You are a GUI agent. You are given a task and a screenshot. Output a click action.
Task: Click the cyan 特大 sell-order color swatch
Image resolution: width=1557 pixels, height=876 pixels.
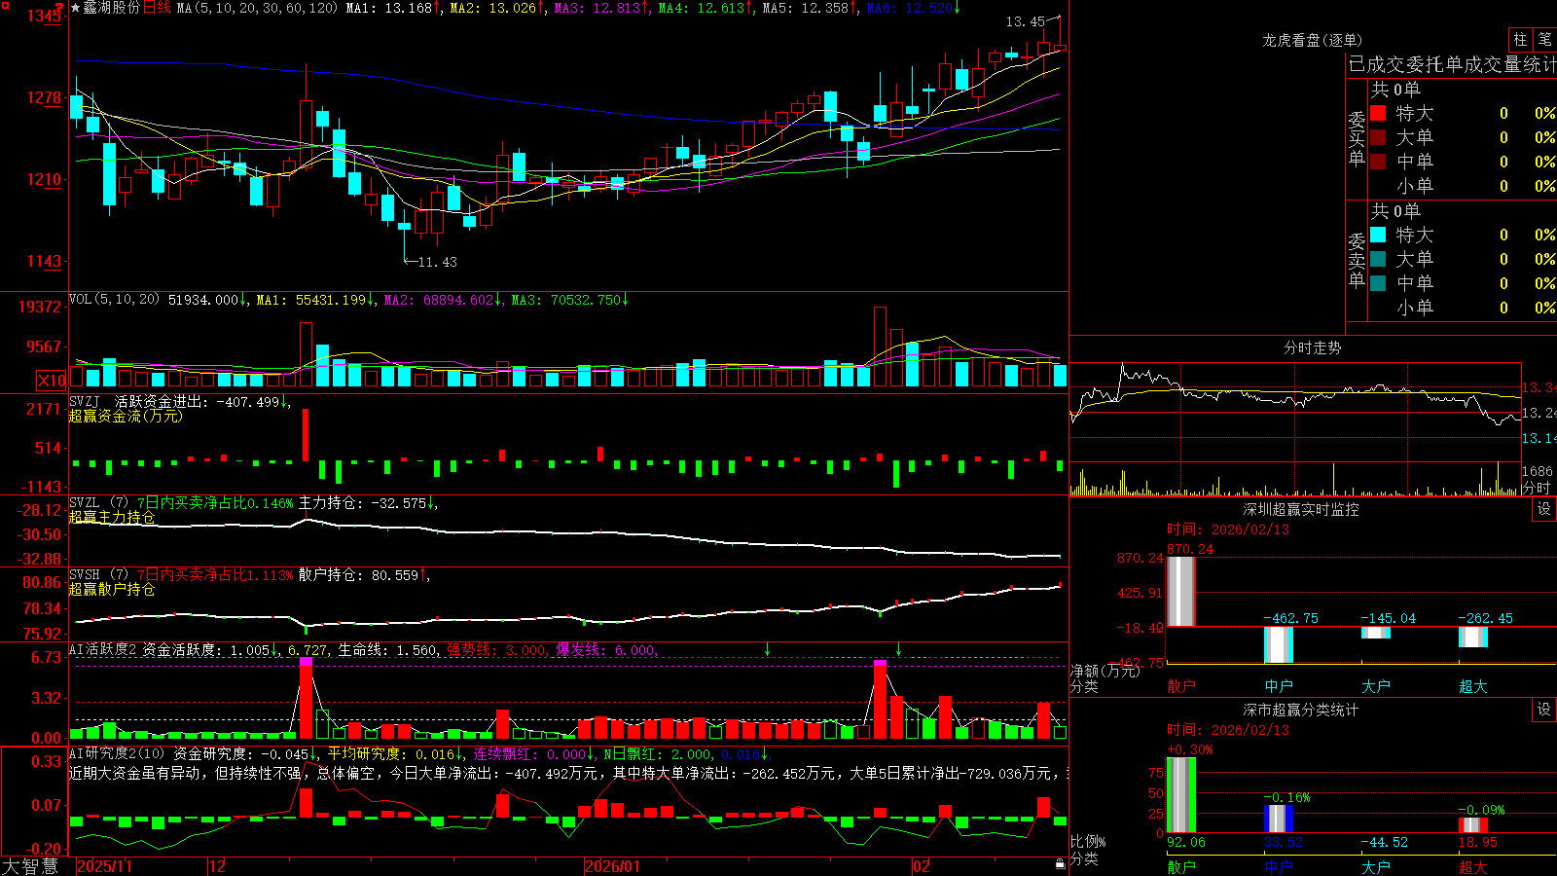[1378, 235]
